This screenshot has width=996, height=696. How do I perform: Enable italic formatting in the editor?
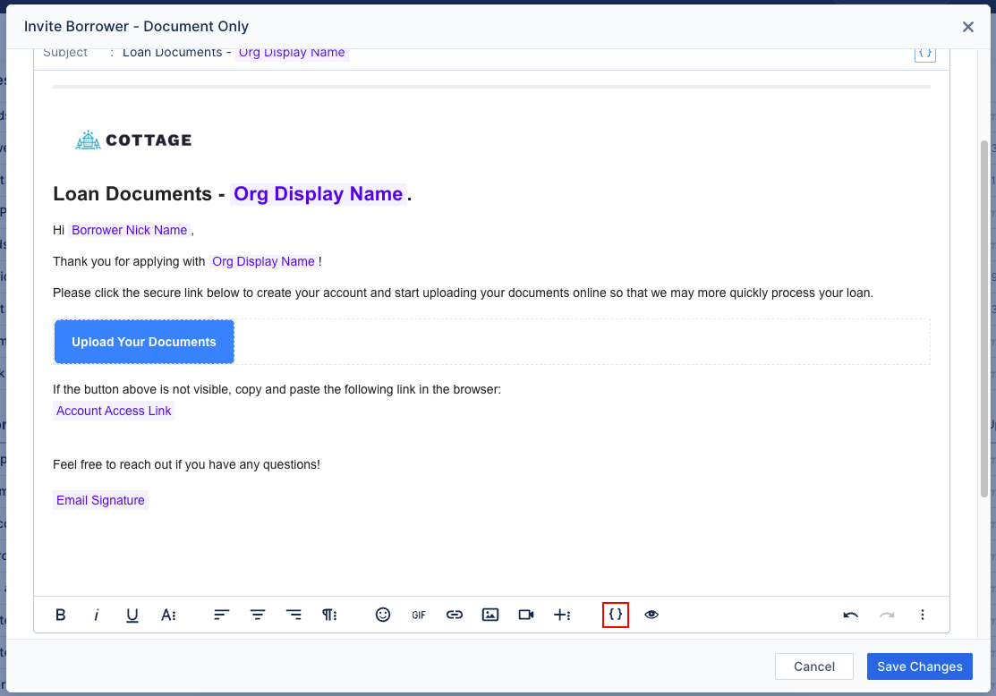click(x=96, y=615)
